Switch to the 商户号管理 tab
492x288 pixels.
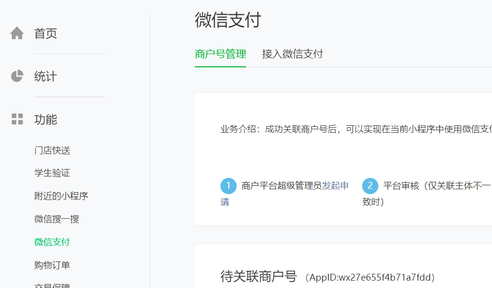coord(220,54)
